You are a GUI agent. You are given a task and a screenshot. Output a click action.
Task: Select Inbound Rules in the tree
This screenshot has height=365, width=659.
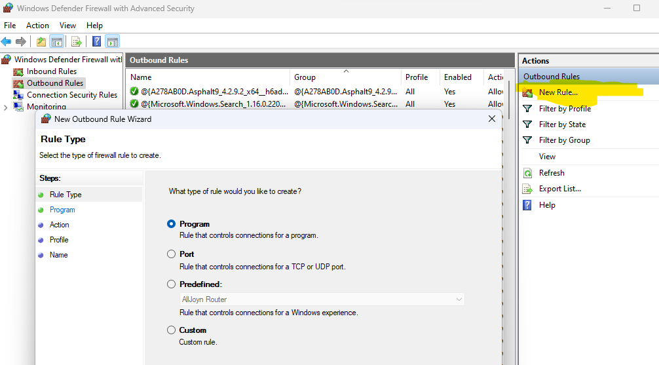point(52,71)
